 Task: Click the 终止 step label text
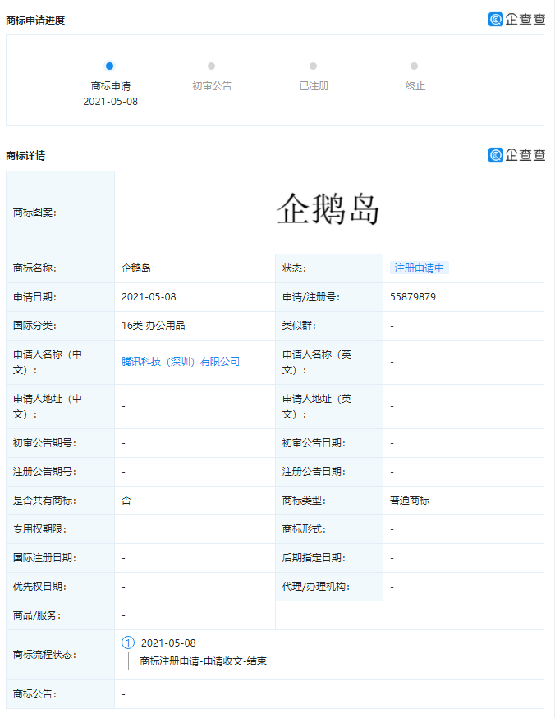pyautogui.click(x=415, y=86)
